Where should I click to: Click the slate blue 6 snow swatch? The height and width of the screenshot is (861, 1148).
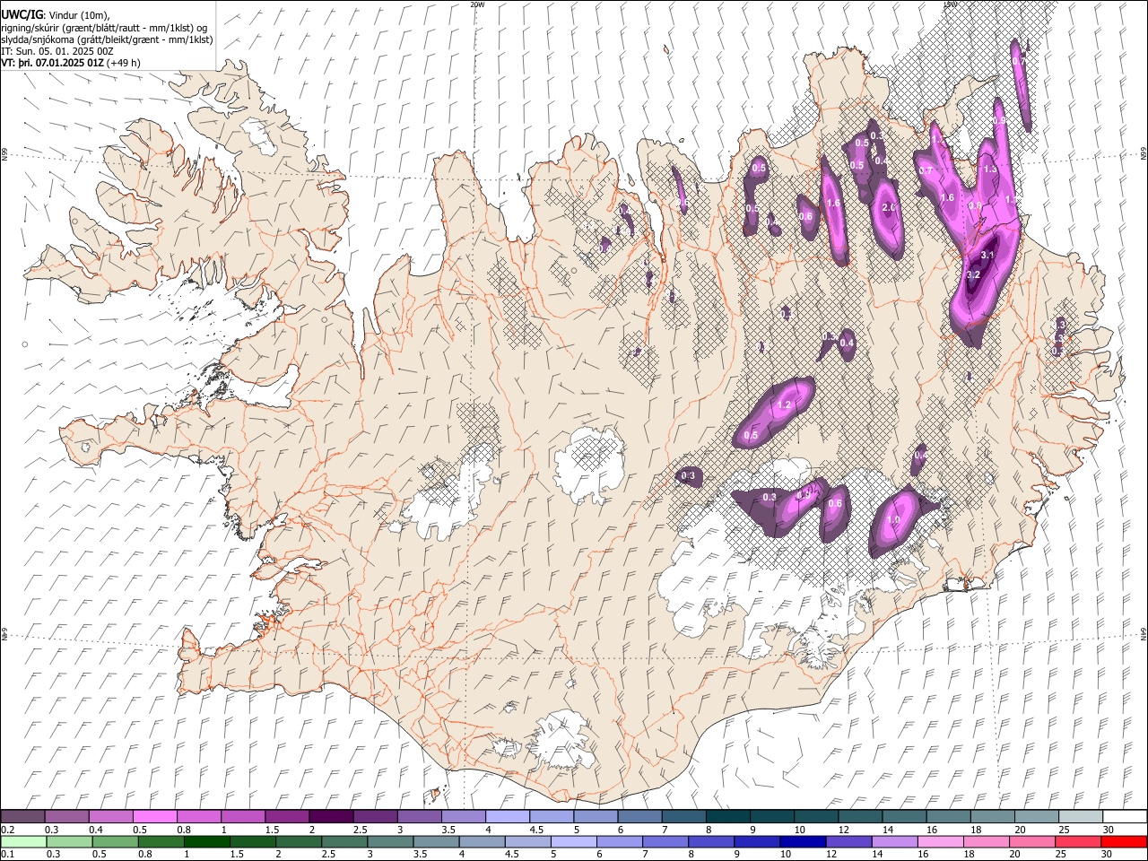(639, 817)
